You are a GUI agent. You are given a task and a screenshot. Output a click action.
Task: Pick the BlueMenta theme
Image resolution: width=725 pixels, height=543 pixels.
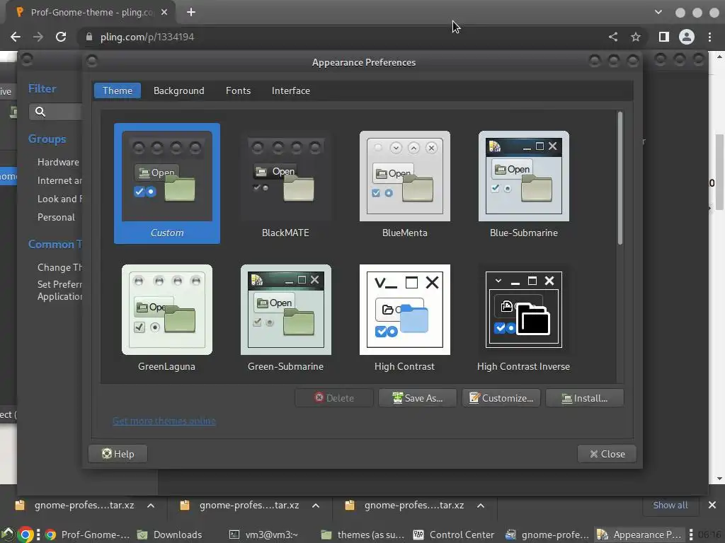tap(404, 183)
